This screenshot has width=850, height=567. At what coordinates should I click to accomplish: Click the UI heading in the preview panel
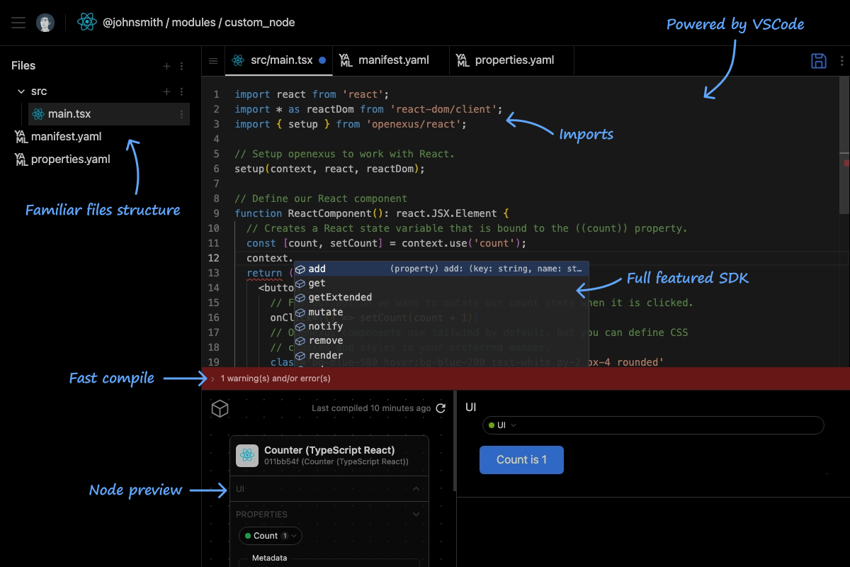tap(471, 407)
